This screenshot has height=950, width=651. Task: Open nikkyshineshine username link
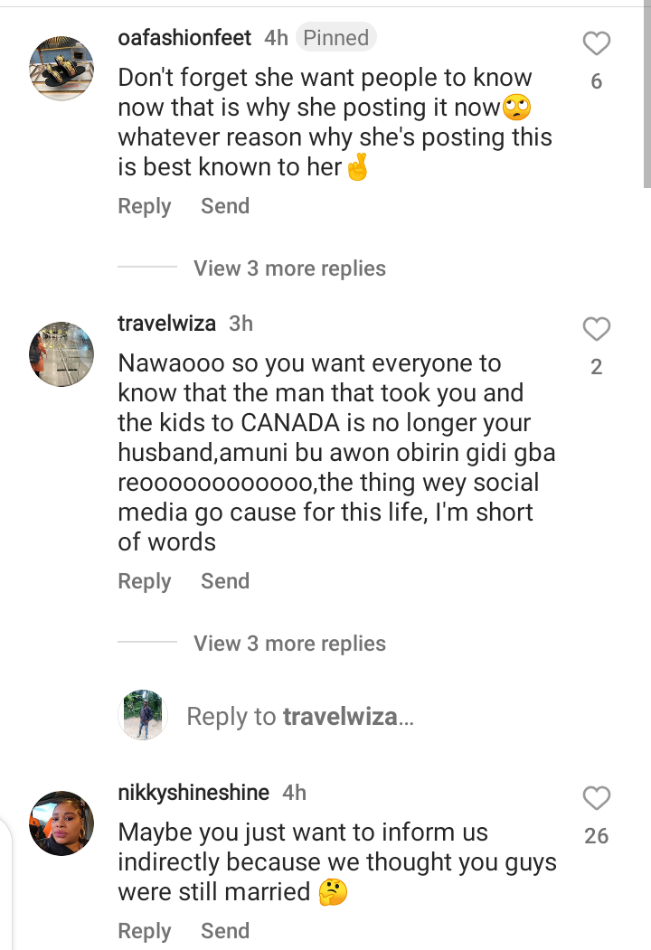[193, 793]
